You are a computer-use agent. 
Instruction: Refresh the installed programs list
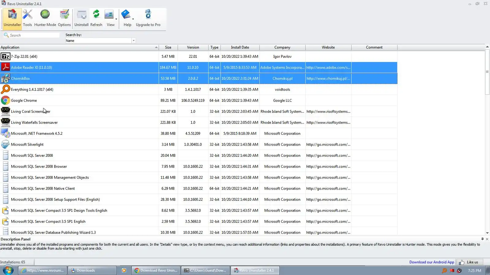click(x=96, y=19)
